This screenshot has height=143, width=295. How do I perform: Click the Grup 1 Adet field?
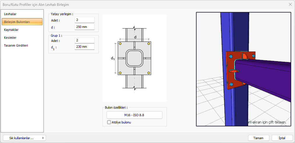(x=84, y=40)
